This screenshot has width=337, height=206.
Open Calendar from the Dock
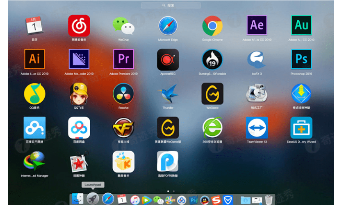[122, 199]
